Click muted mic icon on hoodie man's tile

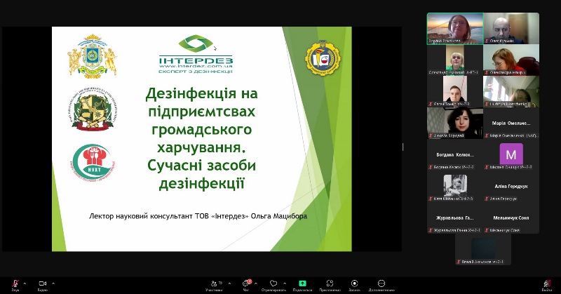(431, 105)
